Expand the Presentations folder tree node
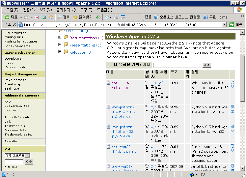The height and width of the screenshot is (178, 246). (x=60, y=44)
